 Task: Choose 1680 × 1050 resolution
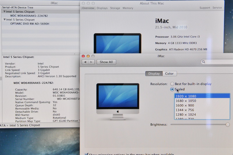click(202, 101)
